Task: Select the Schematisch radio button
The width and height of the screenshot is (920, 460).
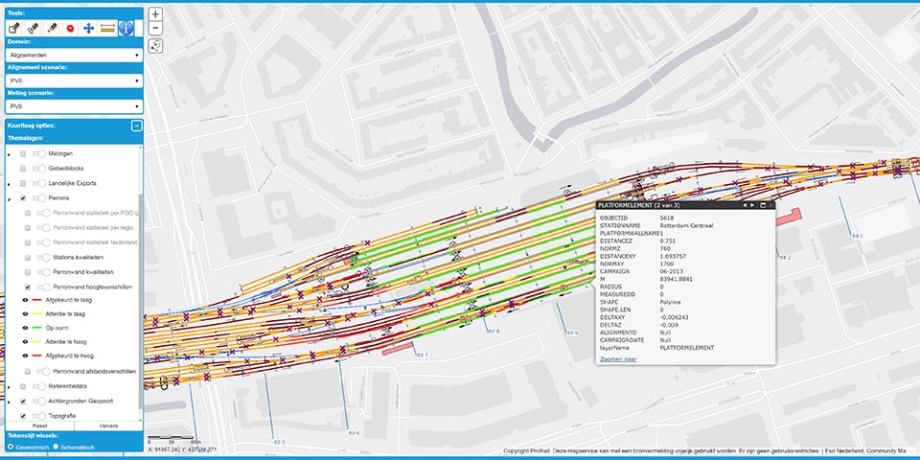Action: click(x=56, y=448)
